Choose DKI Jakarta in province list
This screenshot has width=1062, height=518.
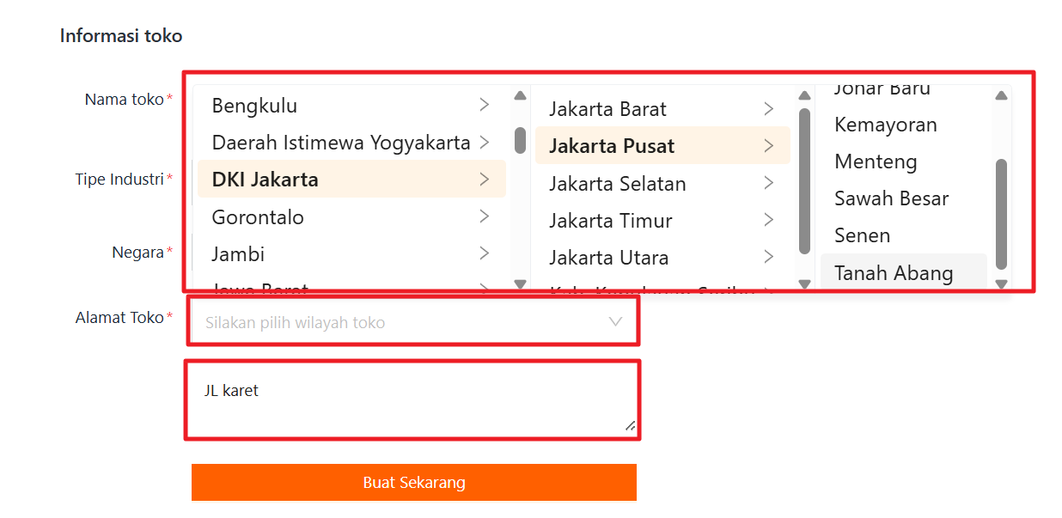tap(265, 180)
